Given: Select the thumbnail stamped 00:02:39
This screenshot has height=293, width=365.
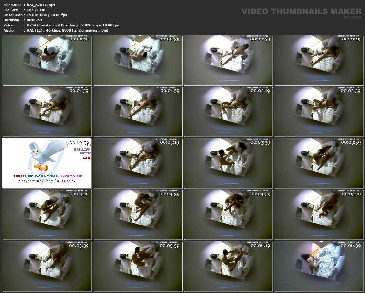Looking at the screenshot, I should point(319,111).
